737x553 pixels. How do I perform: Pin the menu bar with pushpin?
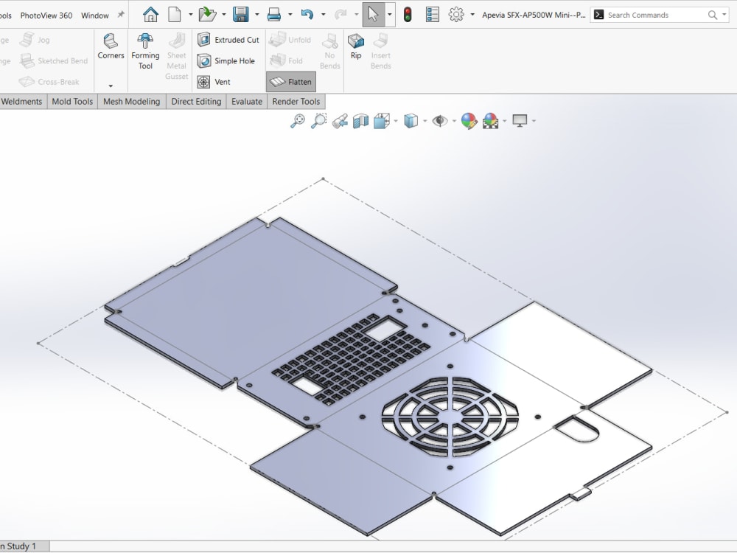[x=121, y=15]
